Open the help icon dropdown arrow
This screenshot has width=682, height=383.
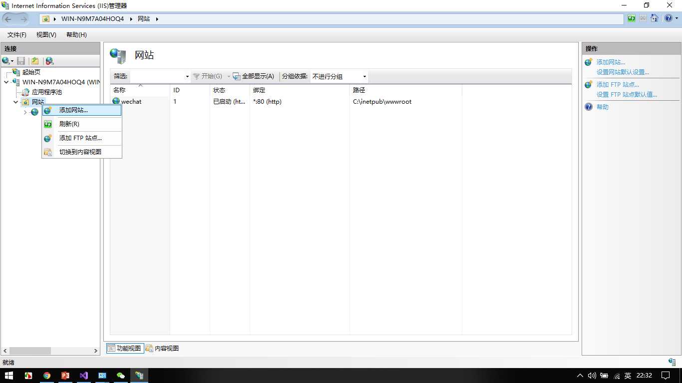(x=676, y=18)
